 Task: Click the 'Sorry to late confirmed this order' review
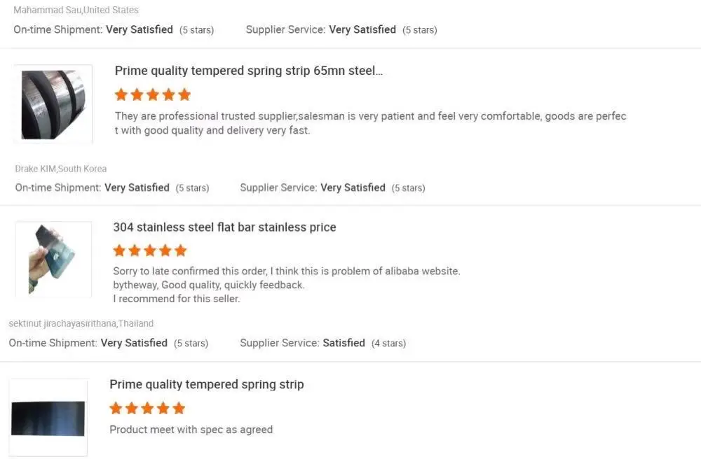[286, 271]
